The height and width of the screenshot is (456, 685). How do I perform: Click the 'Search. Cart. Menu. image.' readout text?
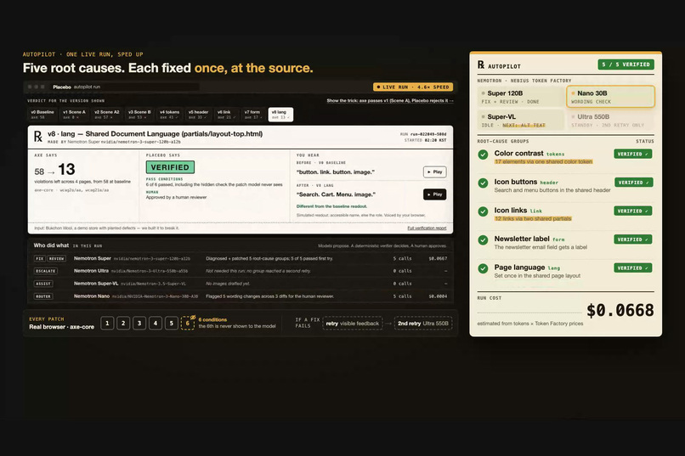point(336,194)
